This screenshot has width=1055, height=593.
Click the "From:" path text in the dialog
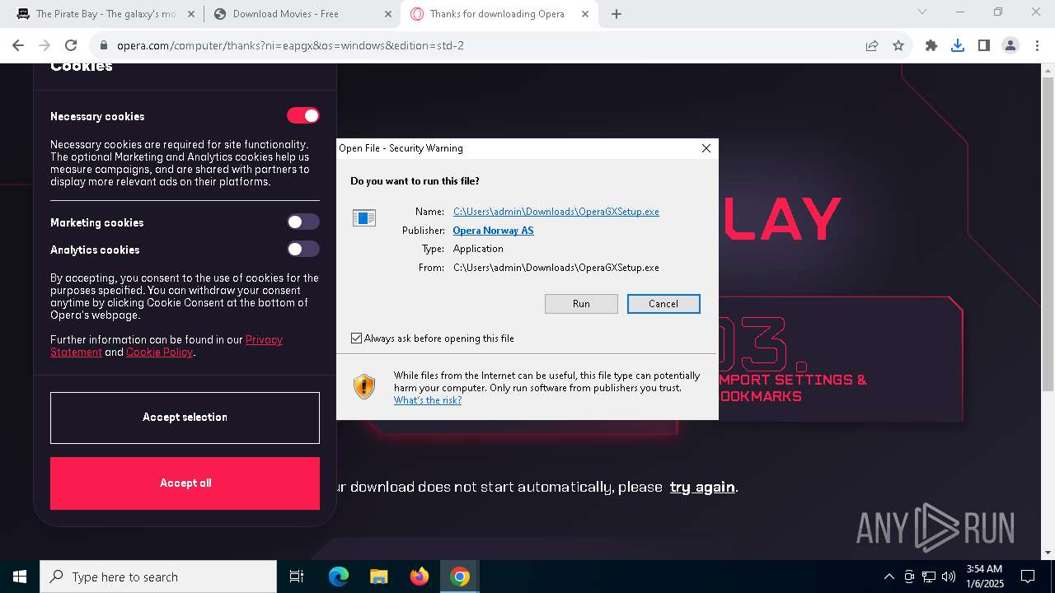click(556, 268)
